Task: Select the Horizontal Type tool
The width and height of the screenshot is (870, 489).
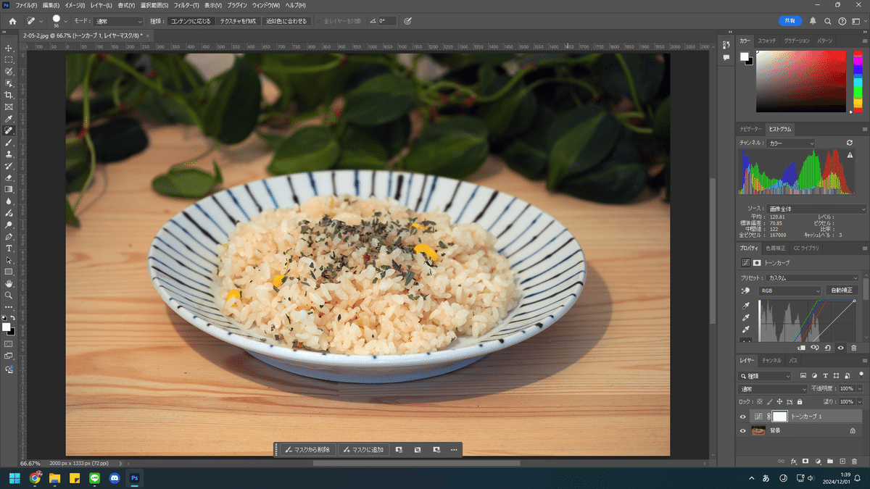Action: click(9, 248)
